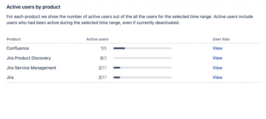Select the Jira product name
The image size is (266, 119).
coord(10,78)
